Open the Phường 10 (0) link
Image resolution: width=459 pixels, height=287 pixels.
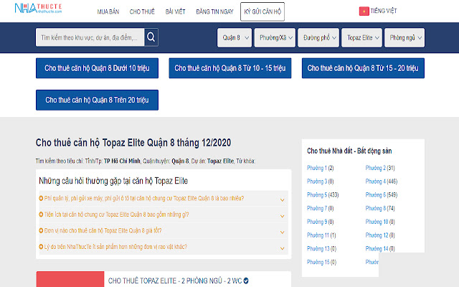(x=380, y=222)
